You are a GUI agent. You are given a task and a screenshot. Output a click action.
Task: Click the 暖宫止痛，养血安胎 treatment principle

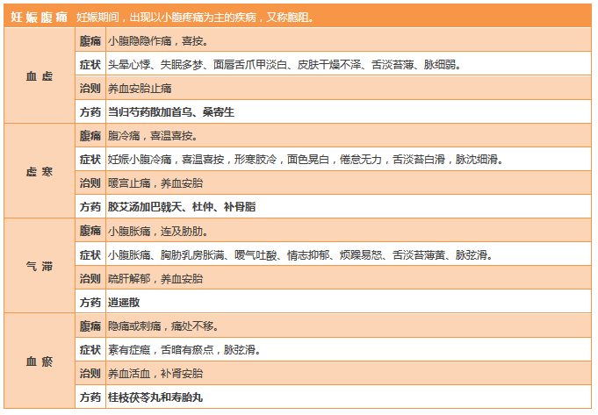tap(155, 183)
